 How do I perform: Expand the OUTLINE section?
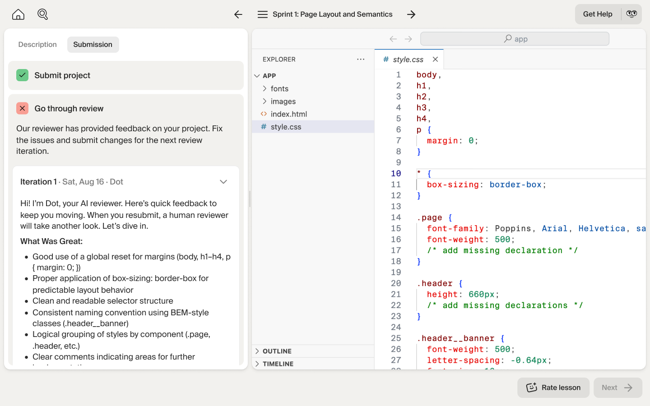277,351
